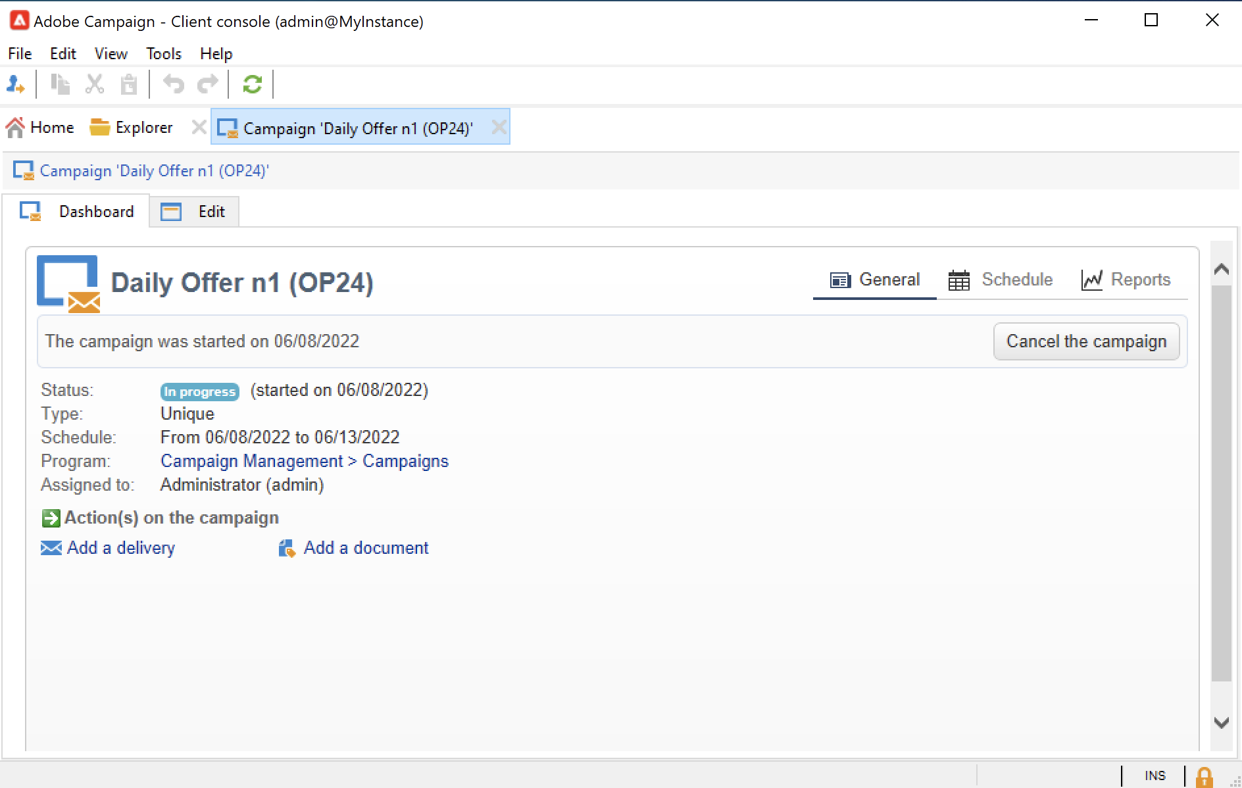Click the 'Administrator (admin)' assignee value
The width and height of the screenshot is (1242, 788).
point(242,485)
